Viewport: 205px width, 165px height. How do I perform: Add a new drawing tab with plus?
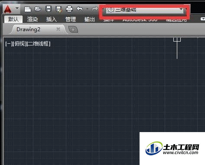[x=73, y=29]
